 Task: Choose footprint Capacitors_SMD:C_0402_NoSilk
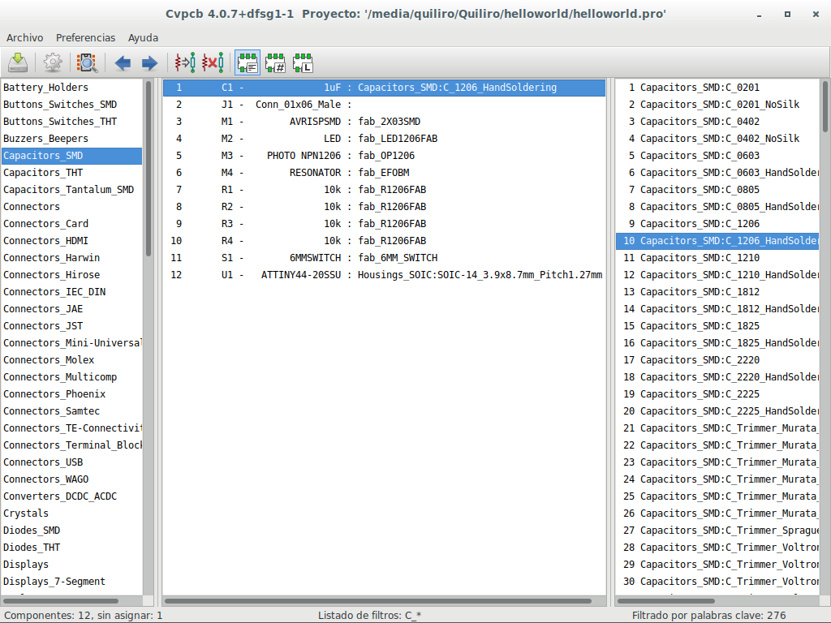tap(717, 138)
